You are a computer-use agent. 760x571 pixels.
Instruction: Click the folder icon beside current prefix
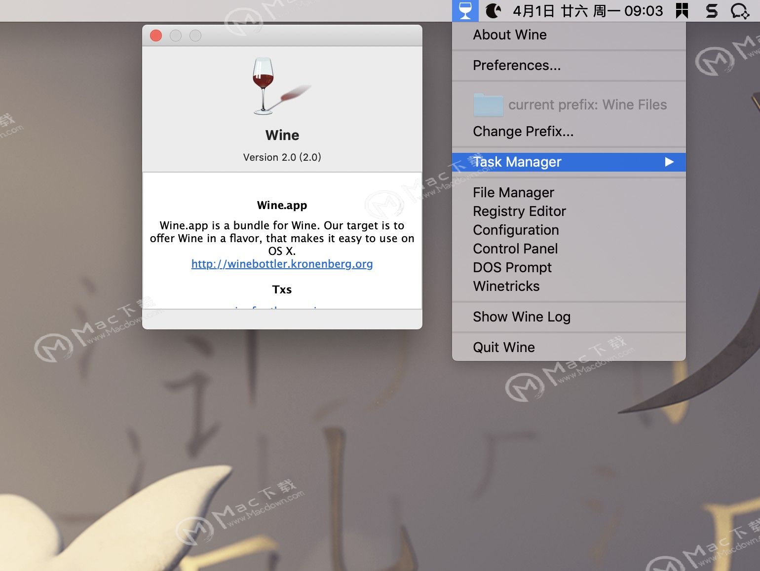coord(488,105)
